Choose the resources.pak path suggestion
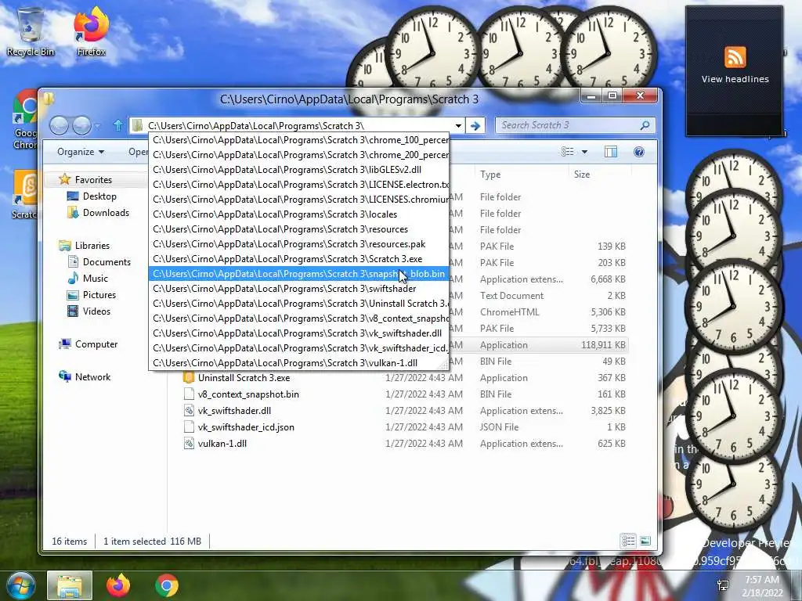The image size is (802, 601). click(299, 244)
